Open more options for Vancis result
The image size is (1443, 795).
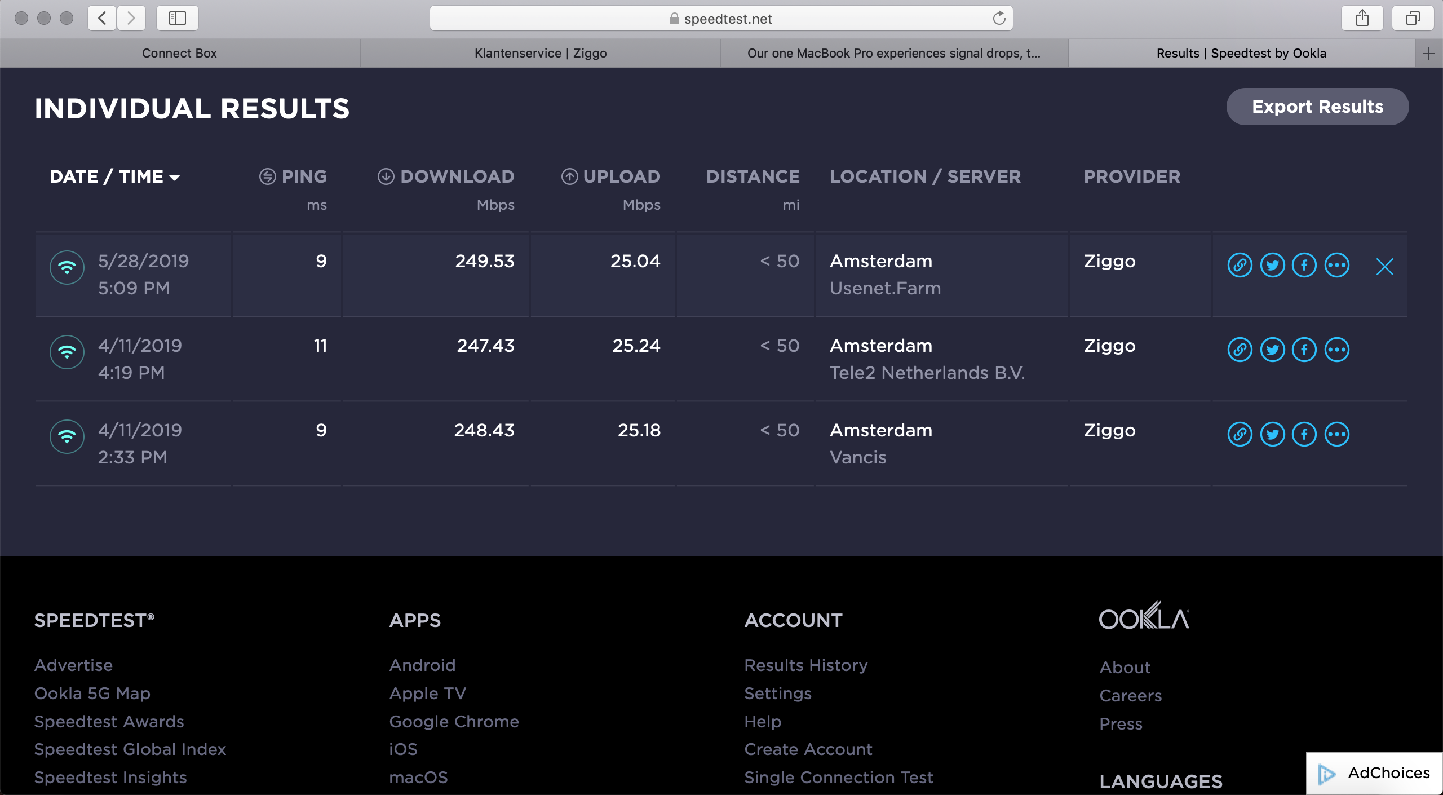(1337, 434)
